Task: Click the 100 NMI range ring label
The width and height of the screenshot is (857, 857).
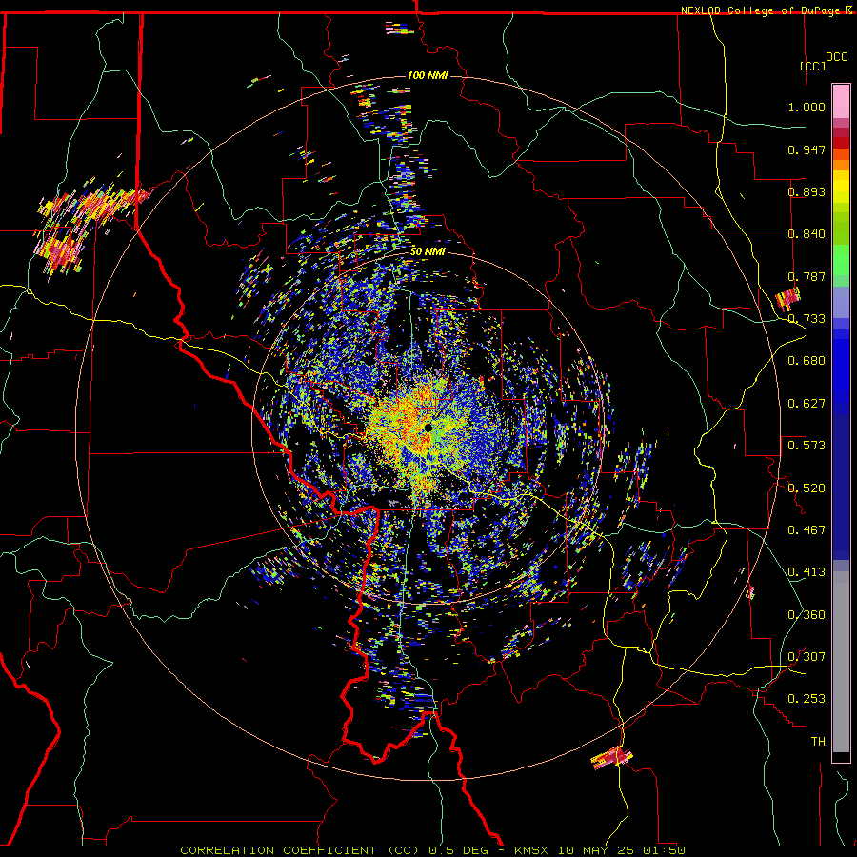Action: pos(428,75)
